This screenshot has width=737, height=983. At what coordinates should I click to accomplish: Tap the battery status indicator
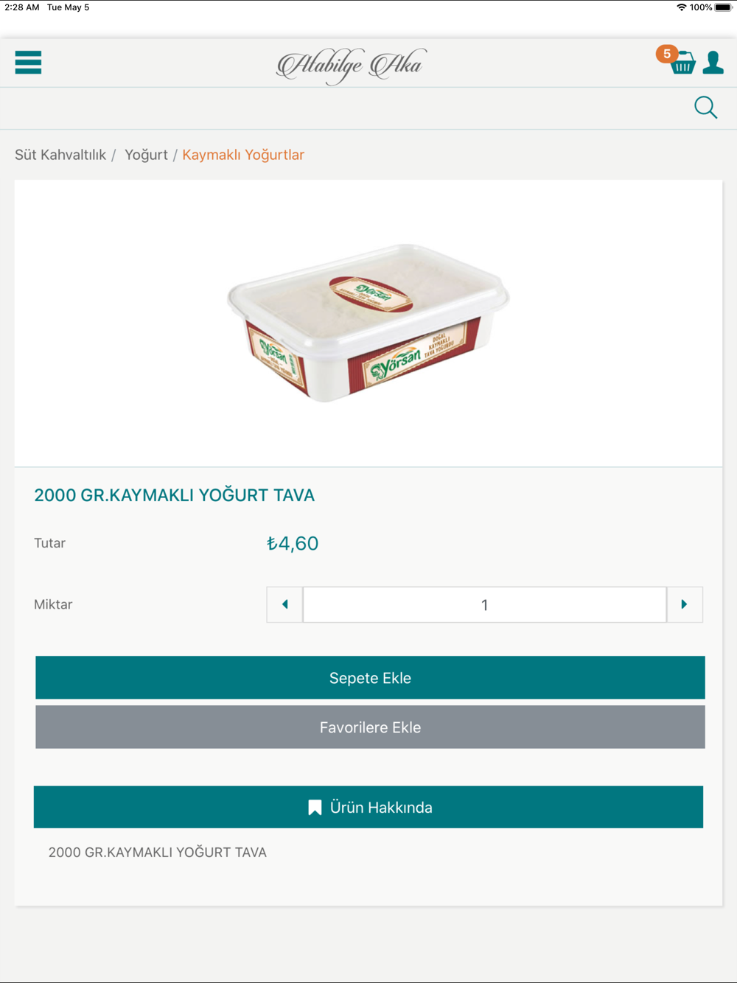pos(723,7)
